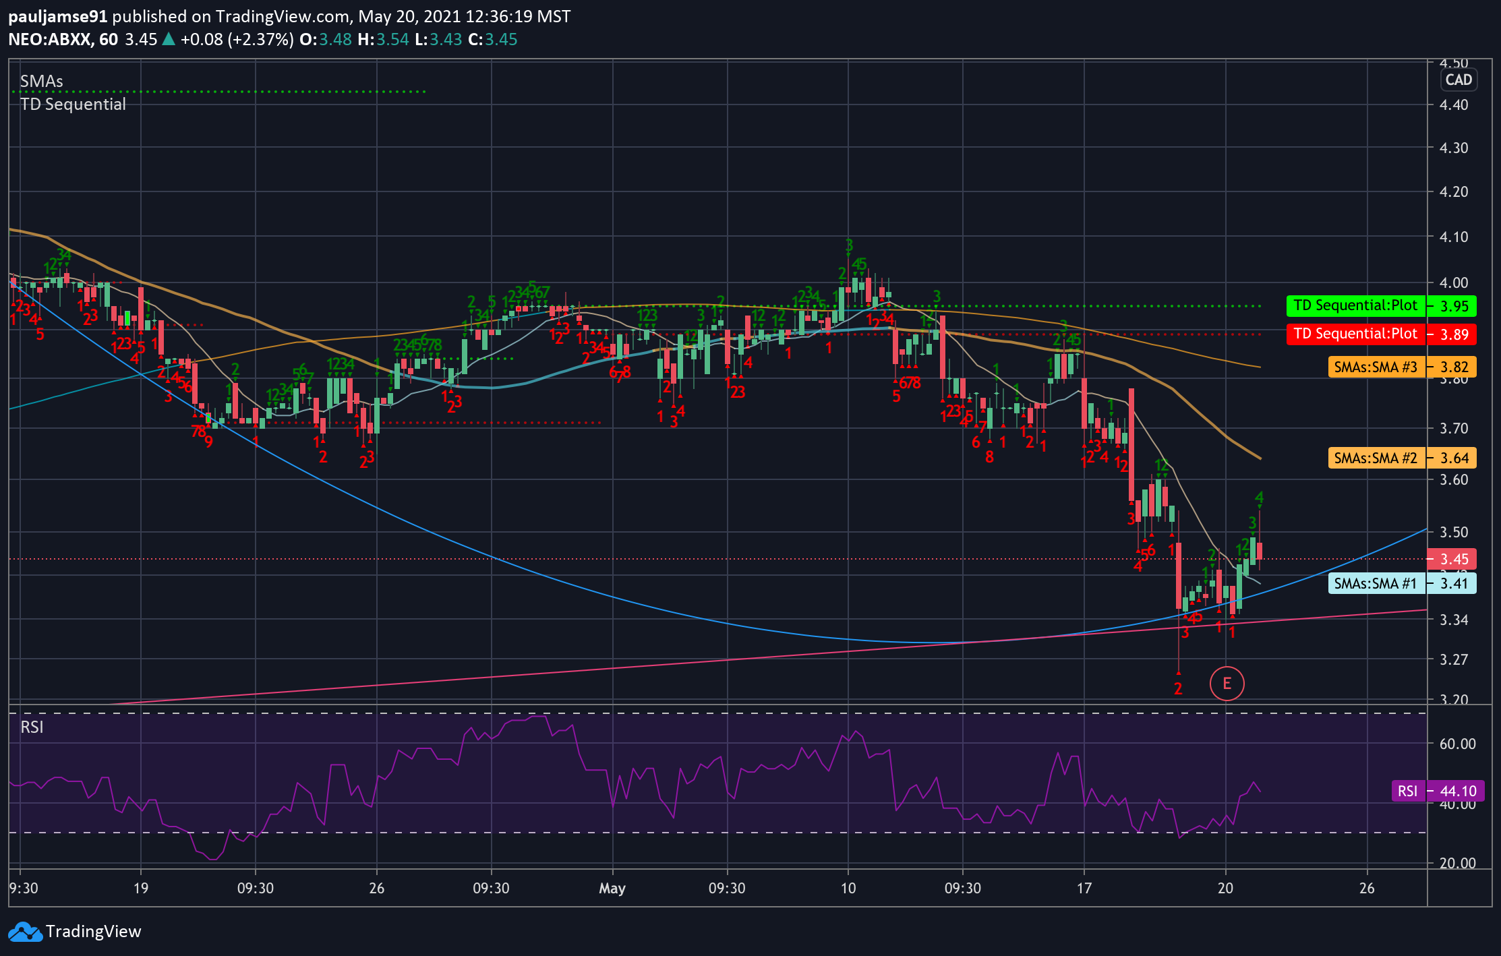Click the red 9 TD count marker
1501x956 pixels.
pos(208,442)
